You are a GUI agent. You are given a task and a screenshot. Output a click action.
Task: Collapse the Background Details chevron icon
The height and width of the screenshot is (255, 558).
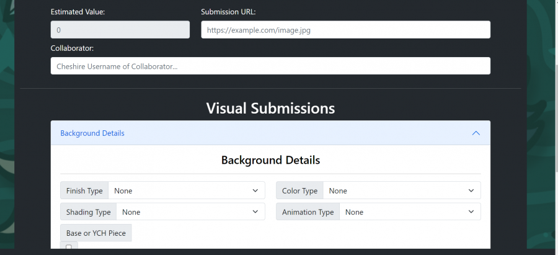click(x=476, y=133)
